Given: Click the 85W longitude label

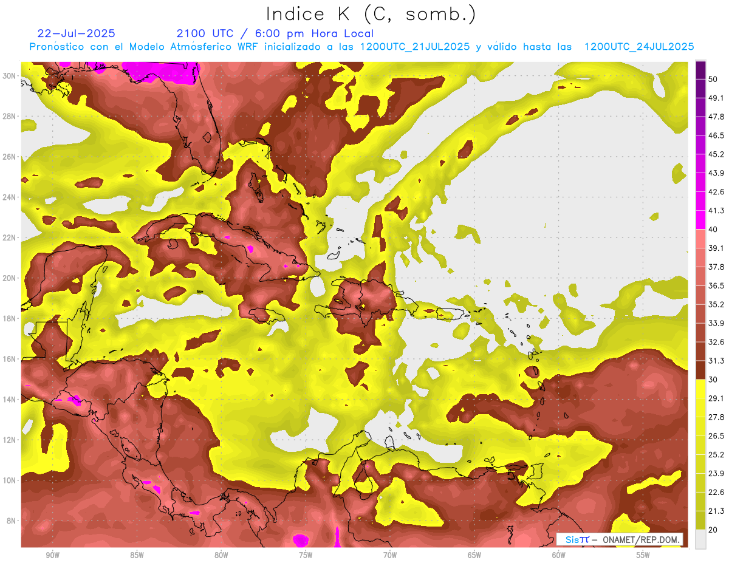Looking at the screenshot, I should pos(137,556).
